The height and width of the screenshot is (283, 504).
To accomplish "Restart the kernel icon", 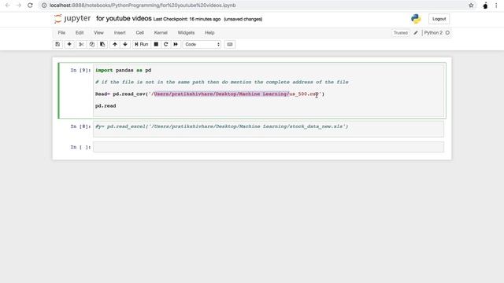I will [x=166, y=44].
